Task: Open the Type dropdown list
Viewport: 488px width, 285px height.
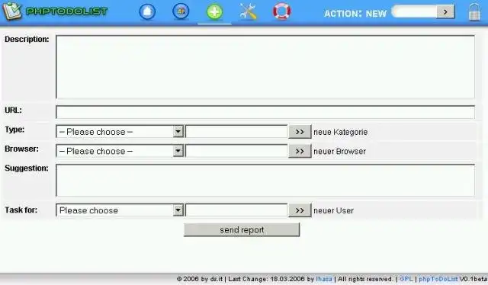Action: [120, 132]
